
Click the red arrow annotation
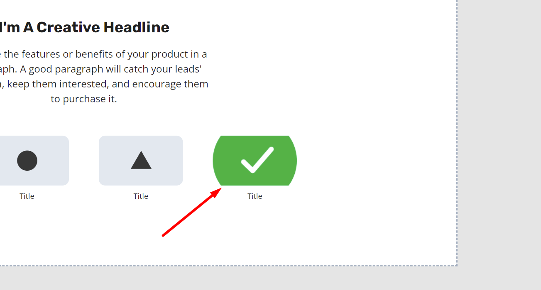click(x=192, y=212)
